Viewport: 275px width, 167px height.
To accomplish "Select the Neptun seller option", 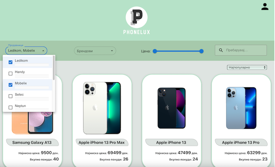I will click(x=28, y=107).
